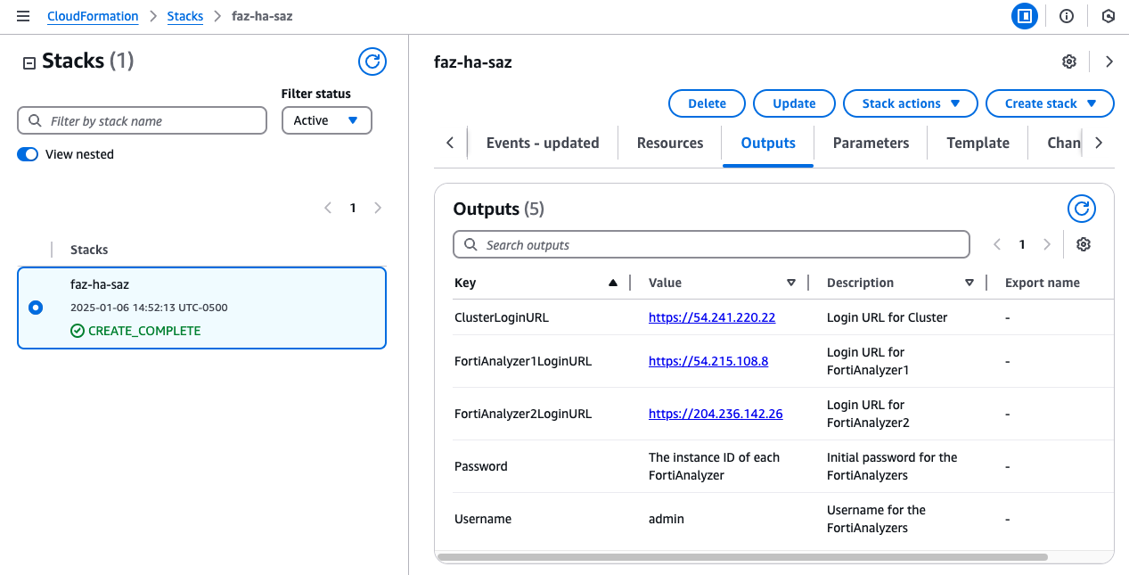Refresh the Stacks list
Image resolution: width=1129 pixels, height=575 pixels.
[x=372, y=62]
